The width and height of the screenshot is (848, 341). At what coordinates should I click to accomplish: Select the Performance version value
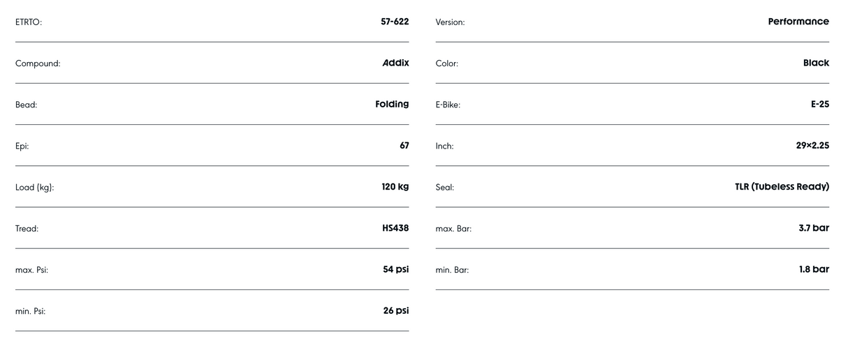point(798,22)
